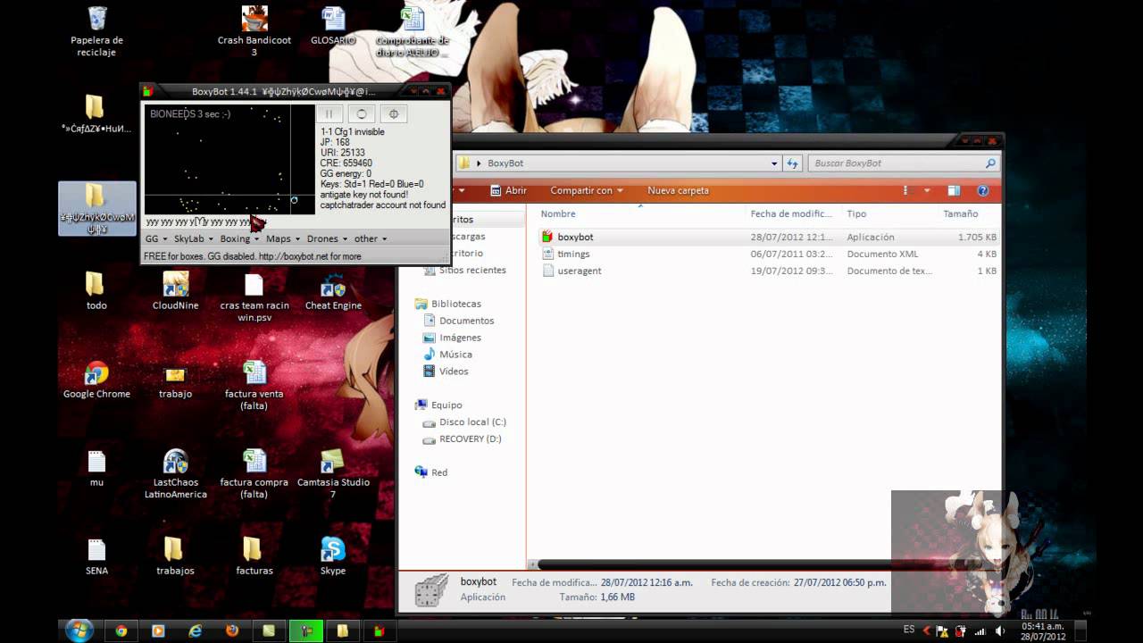Click Nueva carpeta in Explorer toolbar
This screenshot has height=643, width=1143.
tap(678, 190)
